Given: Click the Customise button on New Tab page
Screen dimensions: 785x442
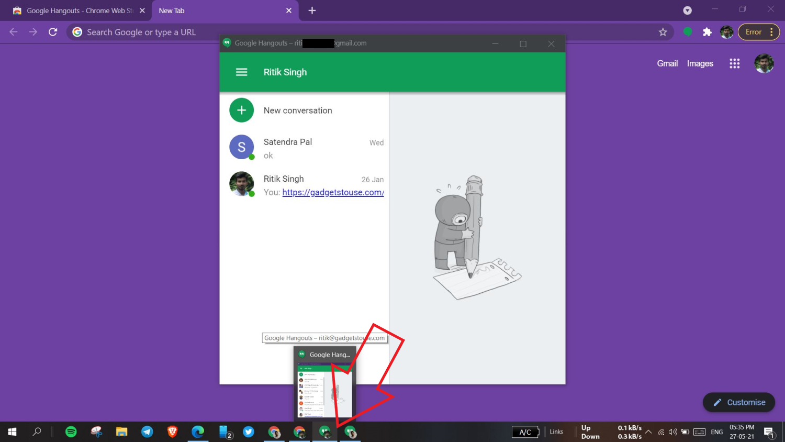Looking at the screenshot, I should [739, 402].
